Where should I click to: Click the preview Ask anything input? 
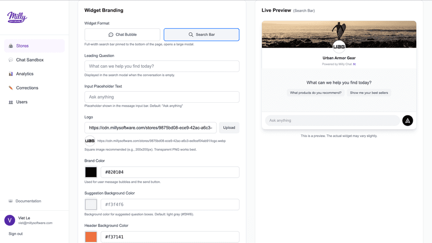coord(332,120)
